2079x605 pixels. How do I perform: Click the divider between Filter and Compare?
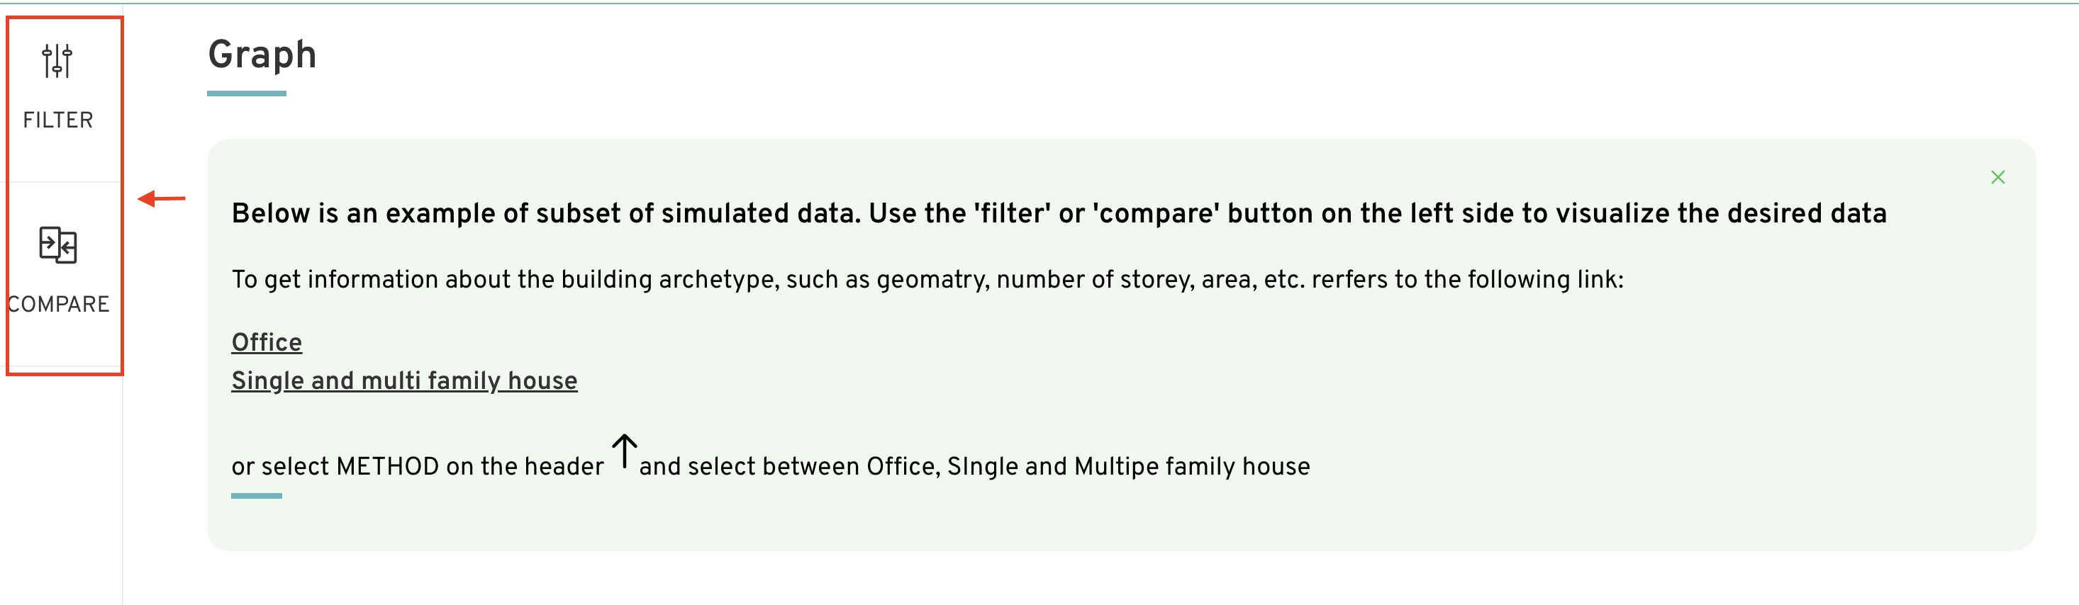[65, 182]
